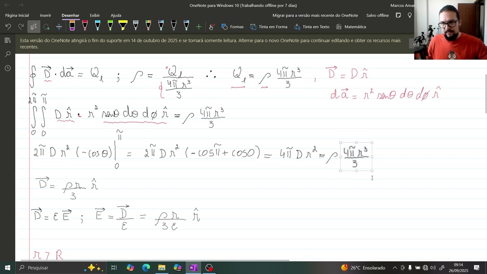Select the gray pencil tool
487x274 pixels.
point(135,26)
